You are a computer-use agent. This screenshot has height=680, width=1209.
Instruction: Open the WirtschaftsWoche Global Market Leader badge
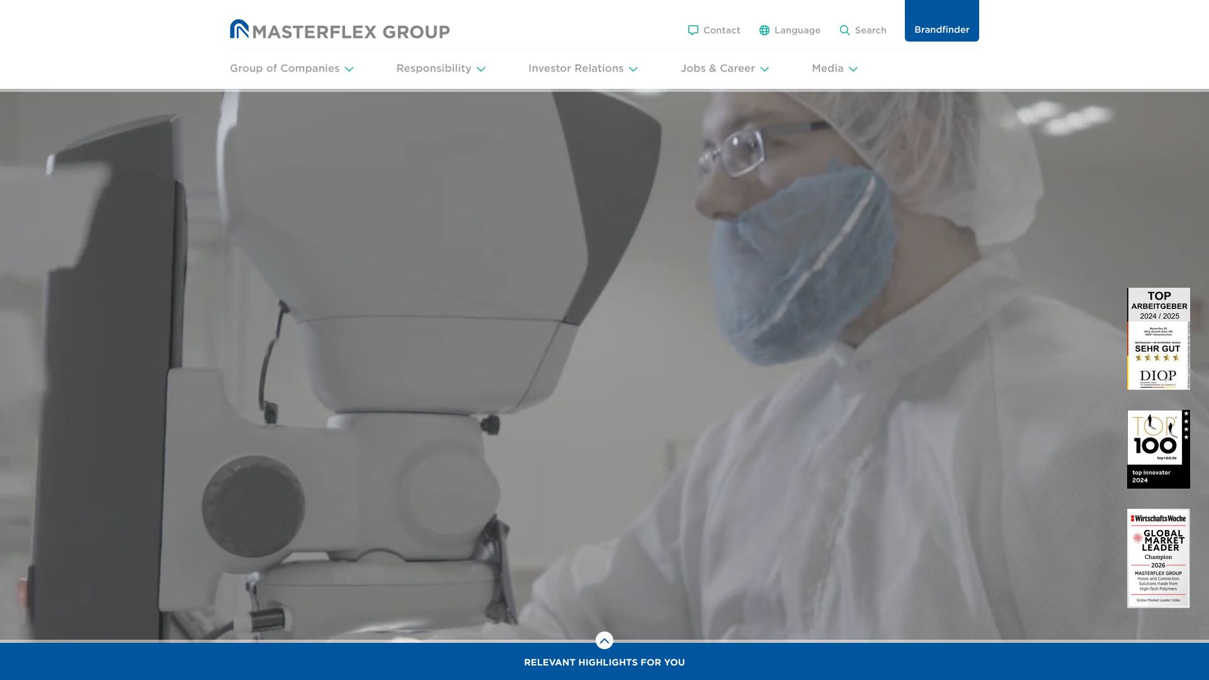tap(1158, 558)
